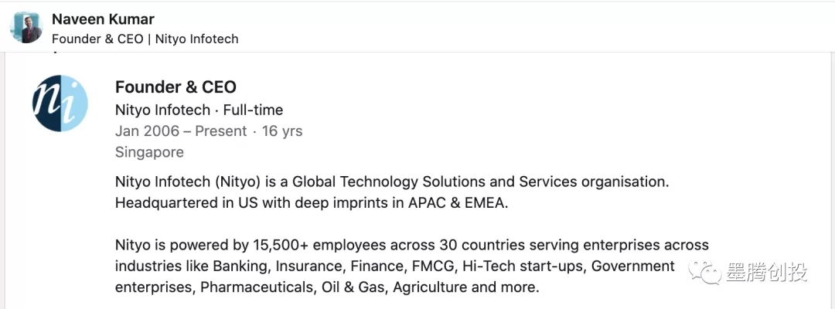Click the "Singapore" location text

(149, 152)
